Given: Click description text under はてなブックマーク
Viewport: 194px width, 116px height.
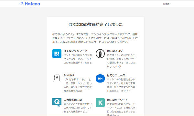Looking at the screenshot, I should [x=78, y=59].
